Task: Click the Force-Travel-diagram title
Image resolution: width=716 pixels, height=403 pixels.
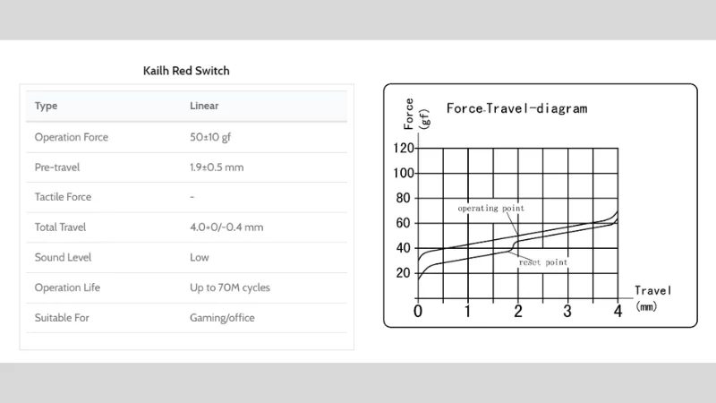Action: coord(517,108)
